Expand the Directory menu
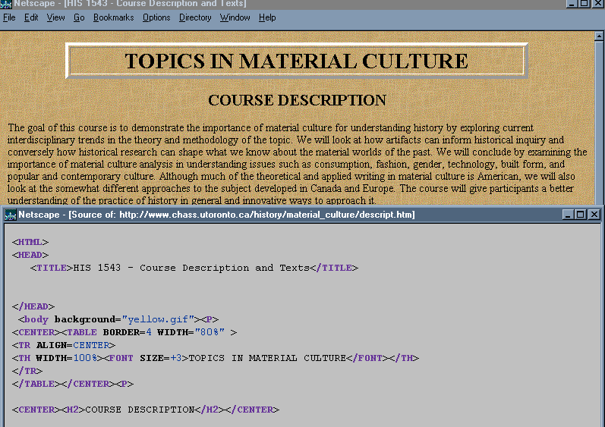Screen dimensions: 605x427 click(x=195, y=17)
